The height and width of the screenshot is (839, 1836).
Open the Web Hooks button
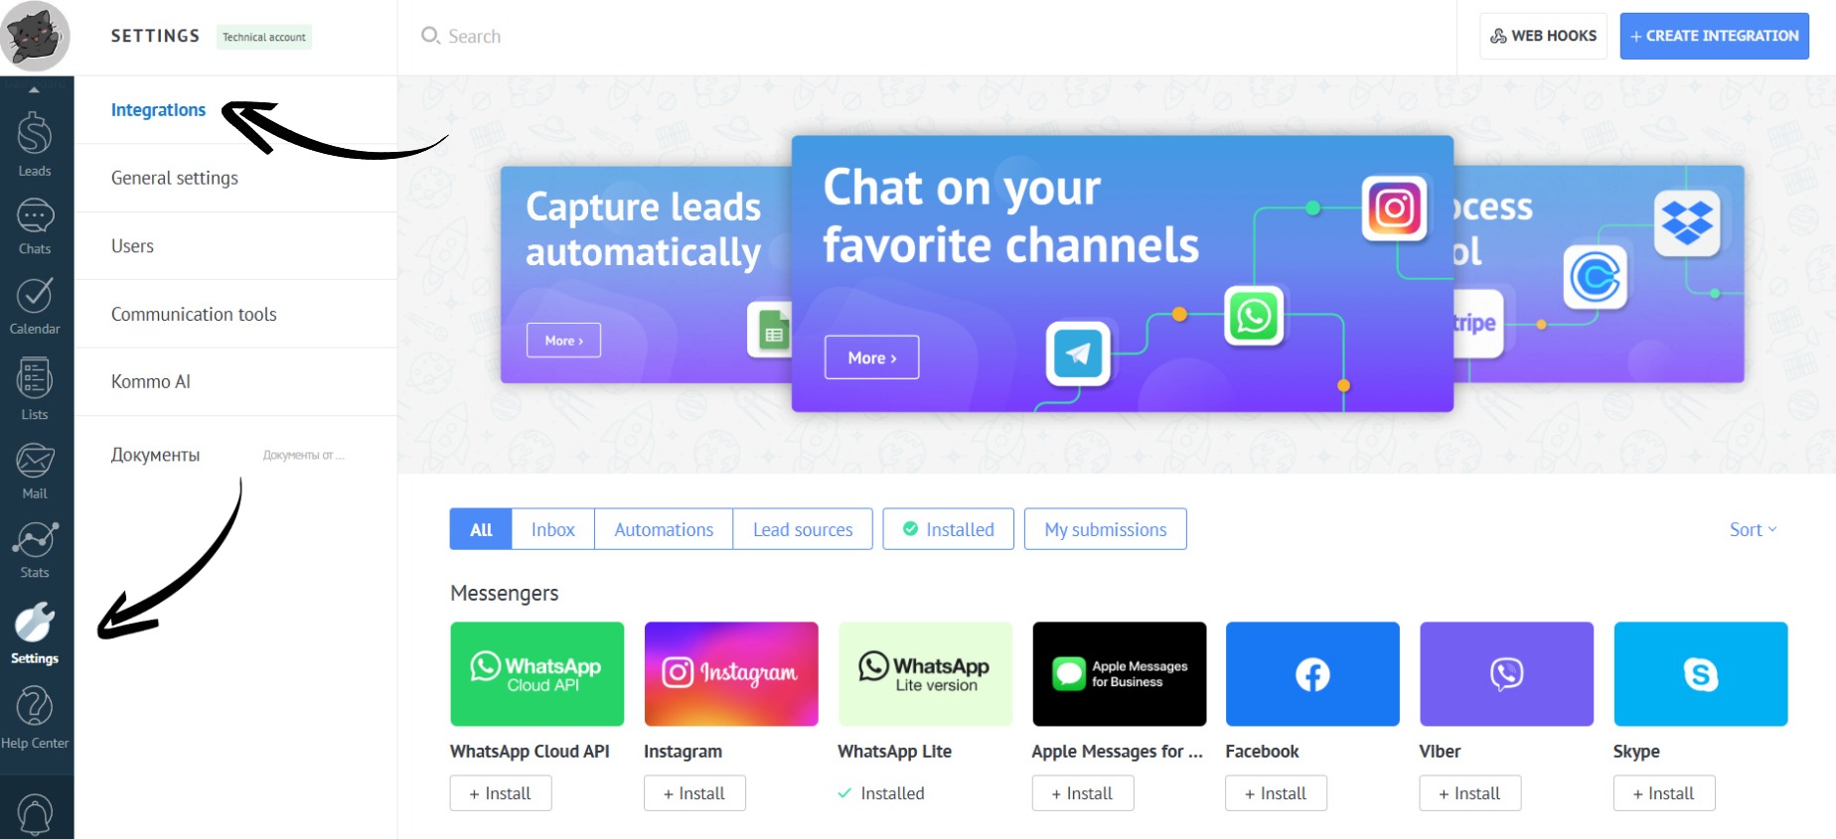pos(1543,36)
